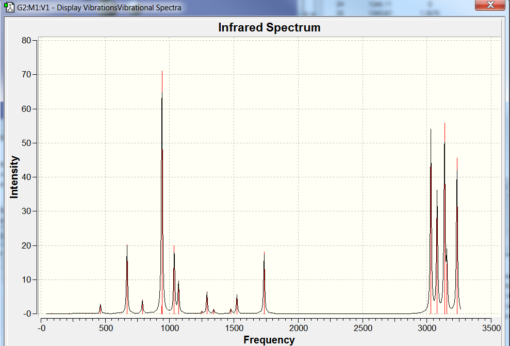Click the y-axis tick label '80'
The image size is (510, 346).
tap(26, 40)
